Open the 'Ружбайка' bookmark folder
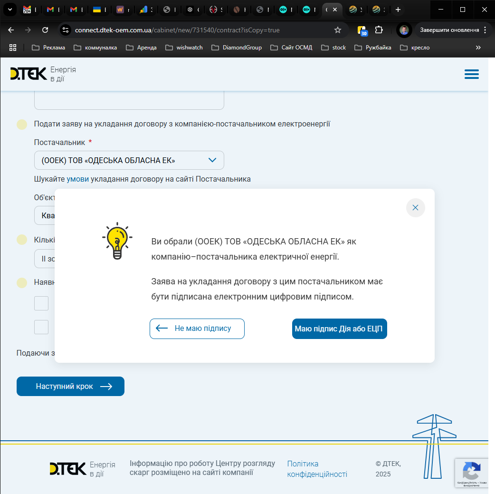 click(372, 48)
